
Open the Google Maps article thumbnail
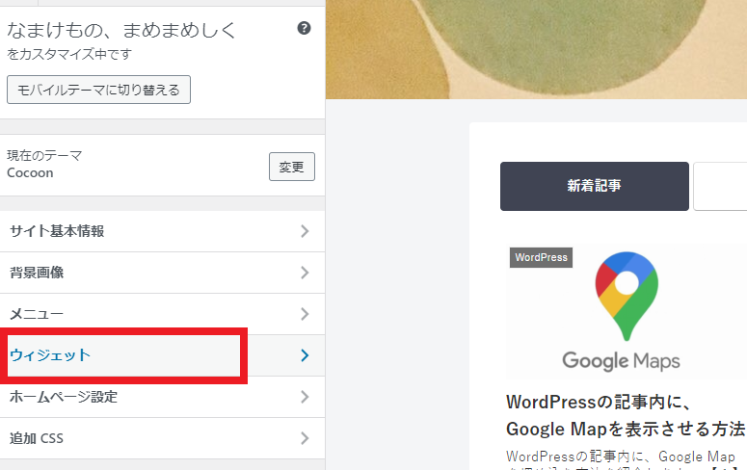(x=627, y=312)
